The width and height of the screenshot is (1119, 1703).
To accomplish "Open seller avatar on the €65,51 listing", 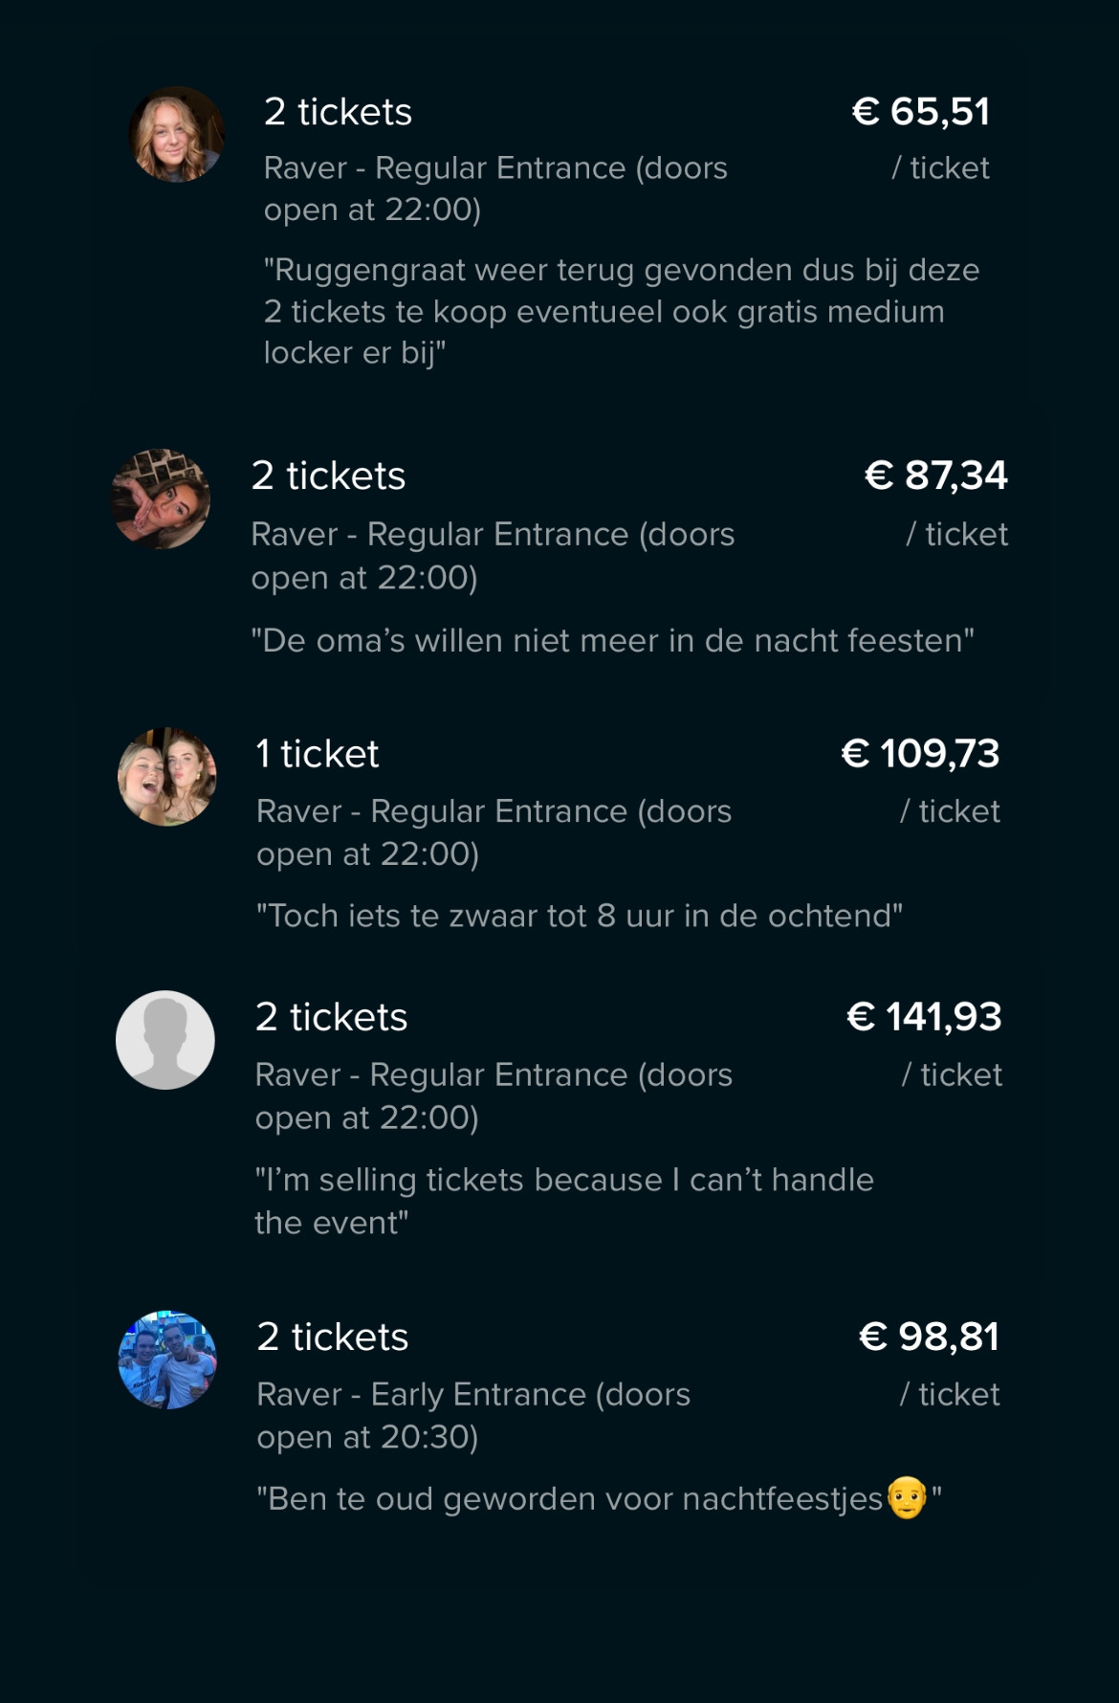I will click(x=177, y=135).
